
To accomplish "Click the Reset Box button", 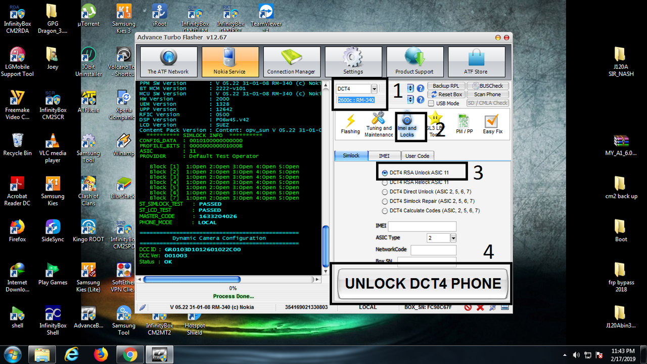I will pyautogui.click(x=445, y=95).
